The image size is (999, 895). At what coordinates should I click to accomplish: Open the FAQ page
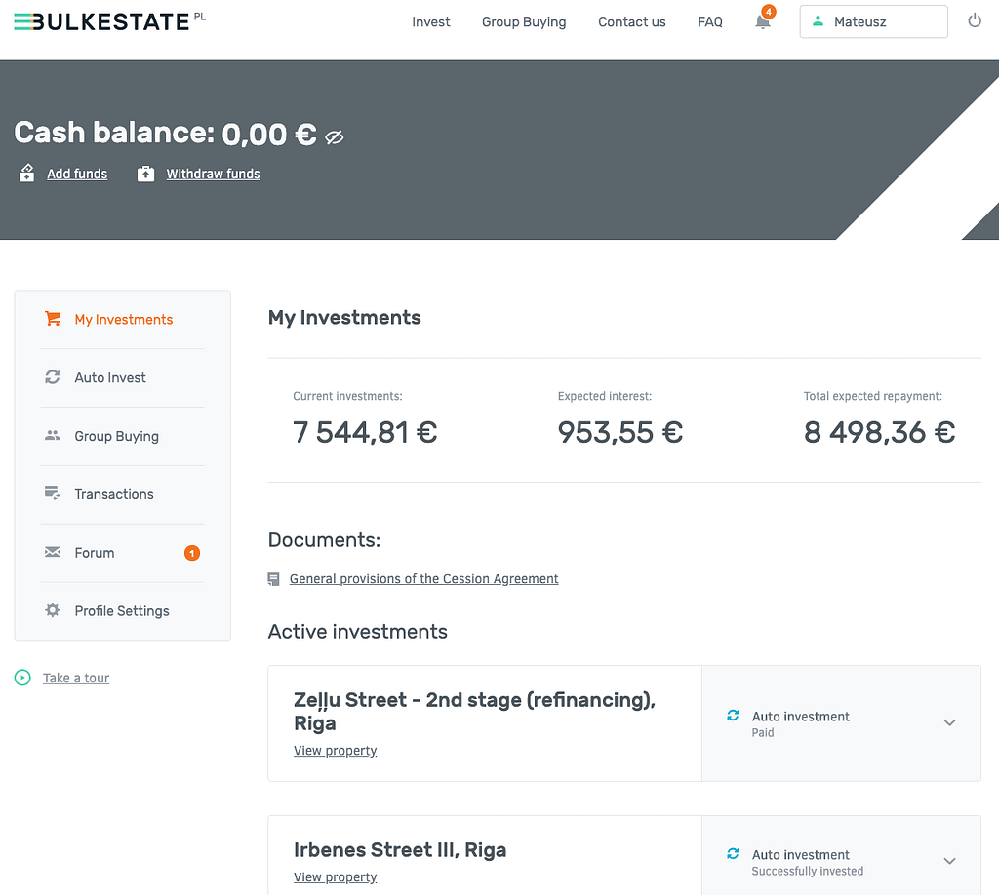tap(710, 21)
